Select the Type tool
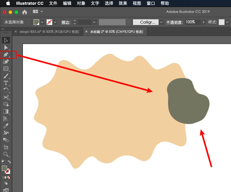Screen dimensions: 231x192 pos(6,83)
